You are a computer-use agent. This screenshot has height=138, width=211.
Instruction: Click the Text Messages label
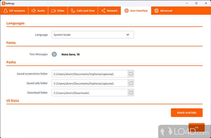tap(39, 54)
